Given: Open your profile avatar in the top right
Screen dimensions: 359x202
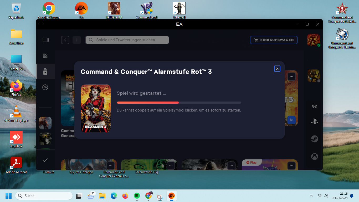Looking at the screenshot, I should point(314,40).
